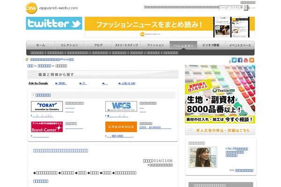Image resolution: width=281 pixels, height=187 pixels.
Task: Open the WACS company logo
Action: tap(121, 106)
